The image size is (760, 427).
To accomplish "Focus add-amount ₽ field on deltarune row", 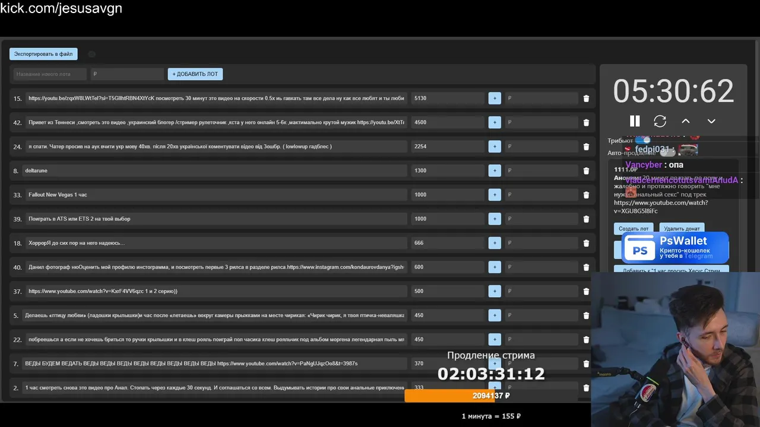I will (x=541, y=171).
